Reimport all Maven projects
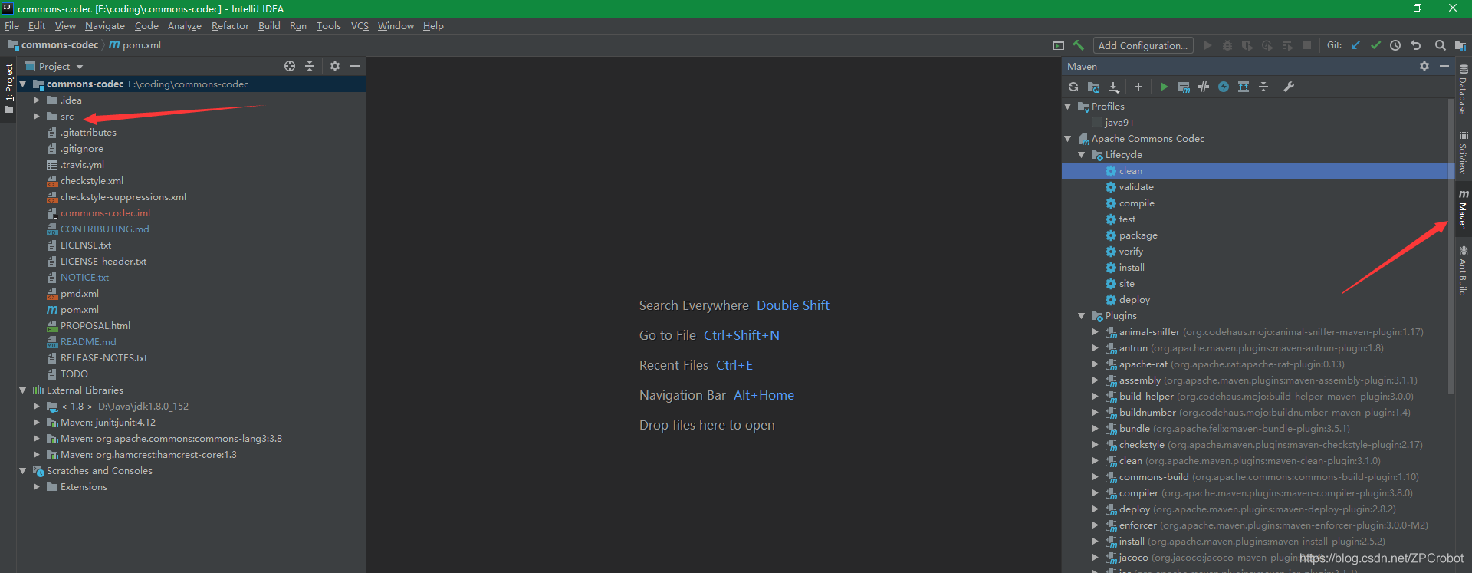1472x573 pixels. (1073, 87)
